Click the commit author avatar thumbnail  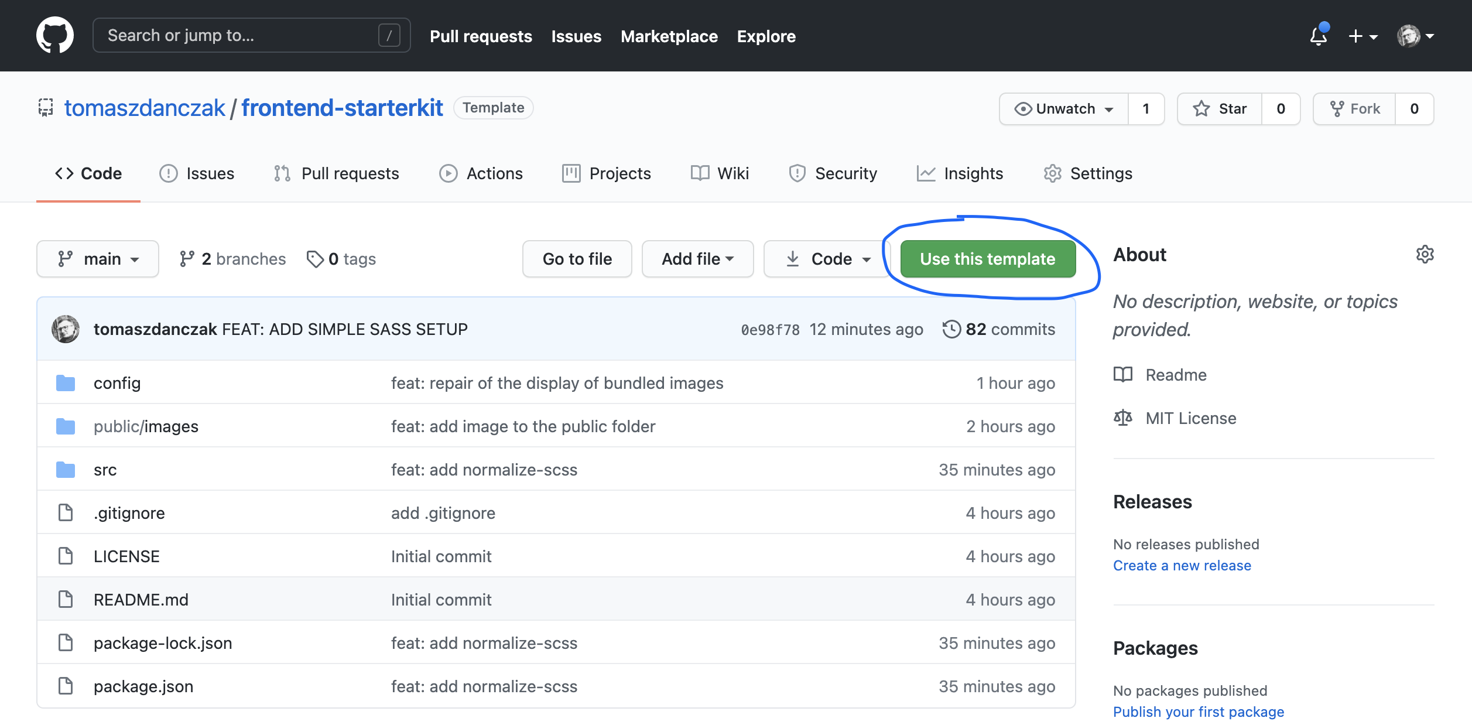pos(66,329)
